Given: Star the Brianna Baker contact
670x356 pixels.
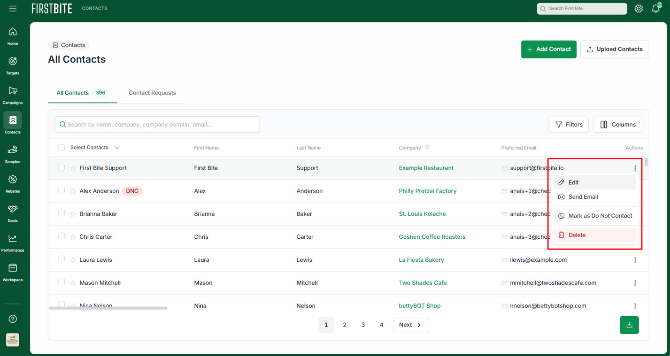Looking at the screenshot, I should tap(73, 214).
